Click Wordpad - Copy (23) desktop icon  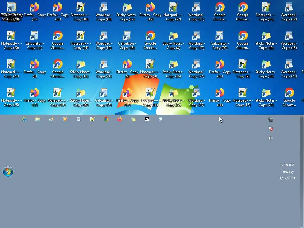point(289,69)
